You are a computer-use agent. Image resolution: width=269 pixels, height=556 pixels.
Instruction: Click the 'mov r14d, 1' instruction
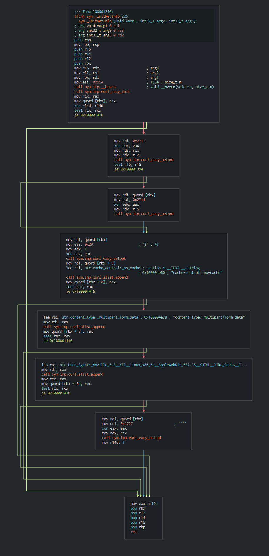[x=113, y=443]
